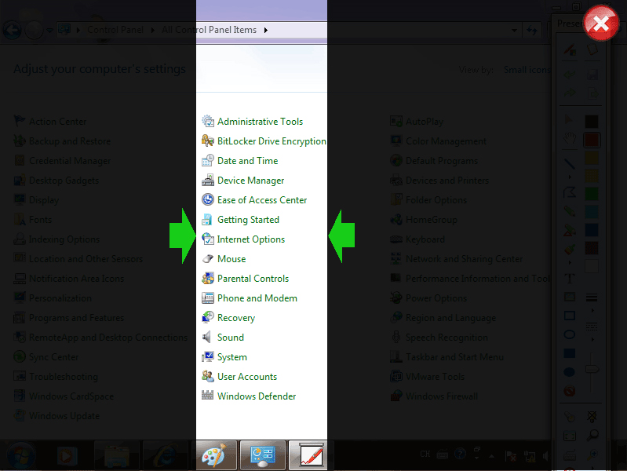Select the Text tool in the drawing toolbar
This screenshot has width=627, height=471.
tap(570, 279)
